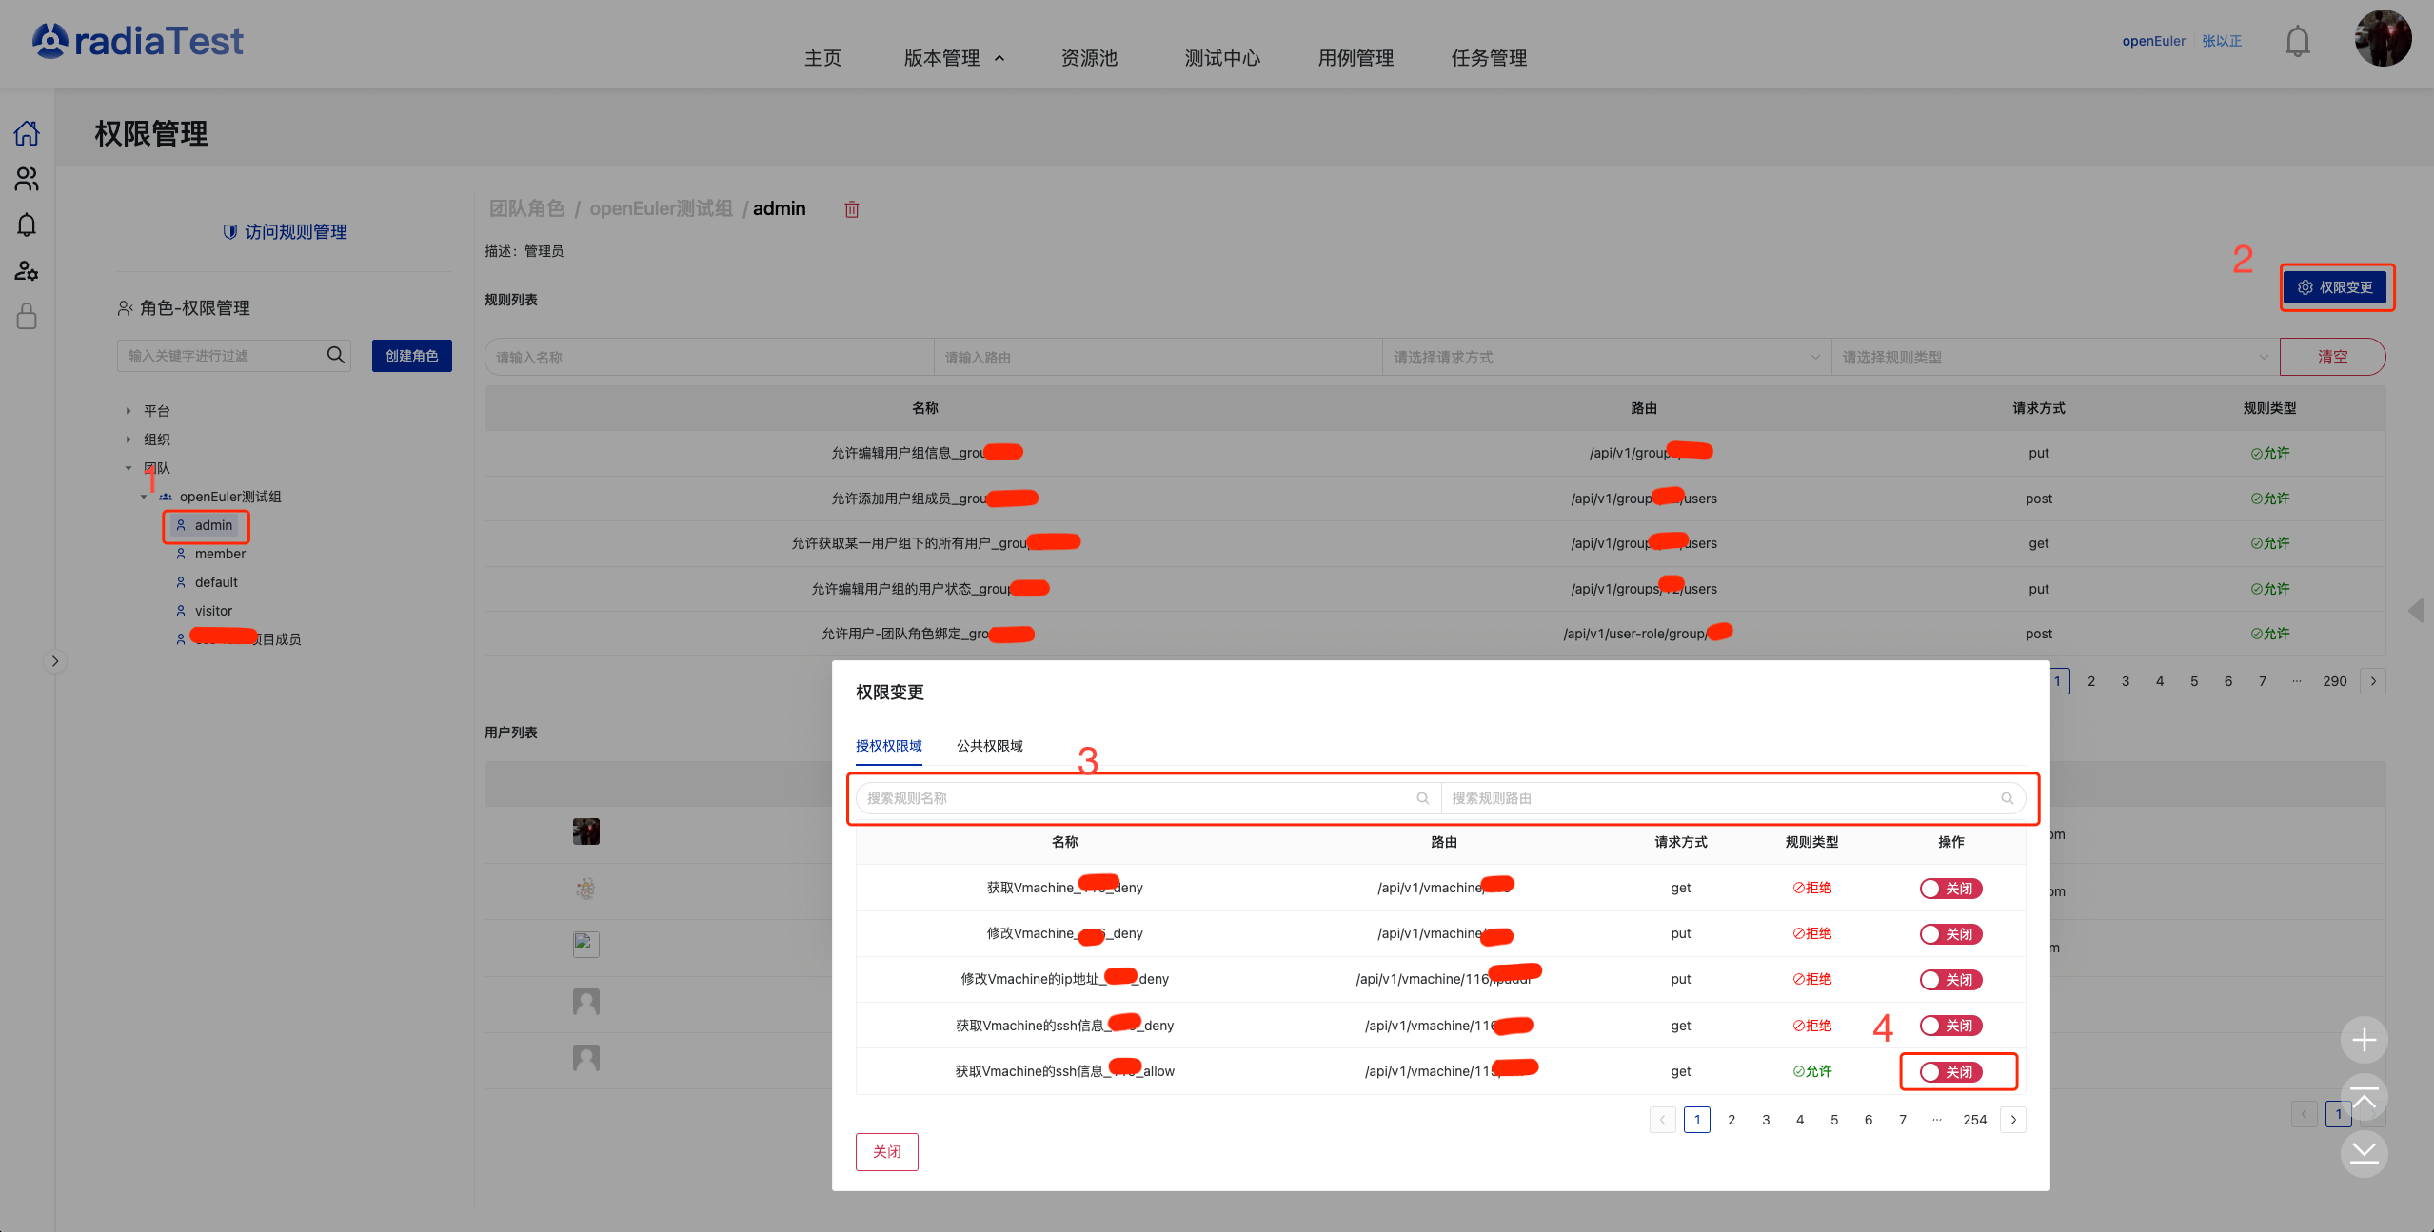Image resolution: width=2434 pixels, height=1232 pixels.
Task: Open the 资源池 menu in top navigation
Action: (x=1089, y=58)
